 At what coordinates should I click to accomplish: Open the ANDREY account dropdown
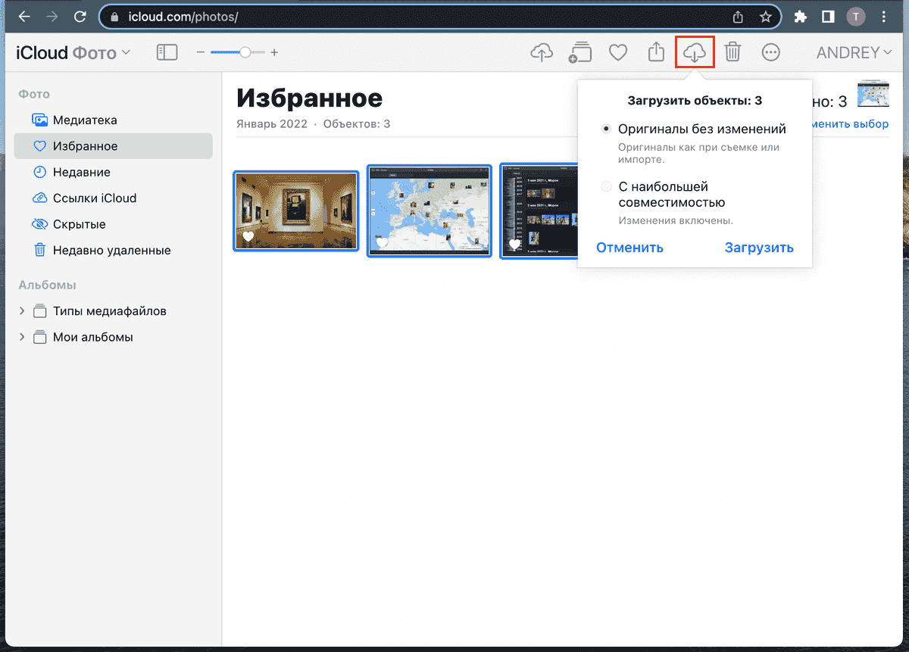854,52
